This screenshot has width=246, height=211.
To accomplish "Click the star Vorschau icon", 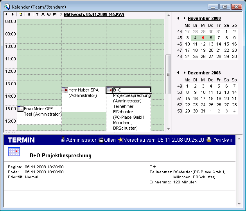I will coord(120,140).
